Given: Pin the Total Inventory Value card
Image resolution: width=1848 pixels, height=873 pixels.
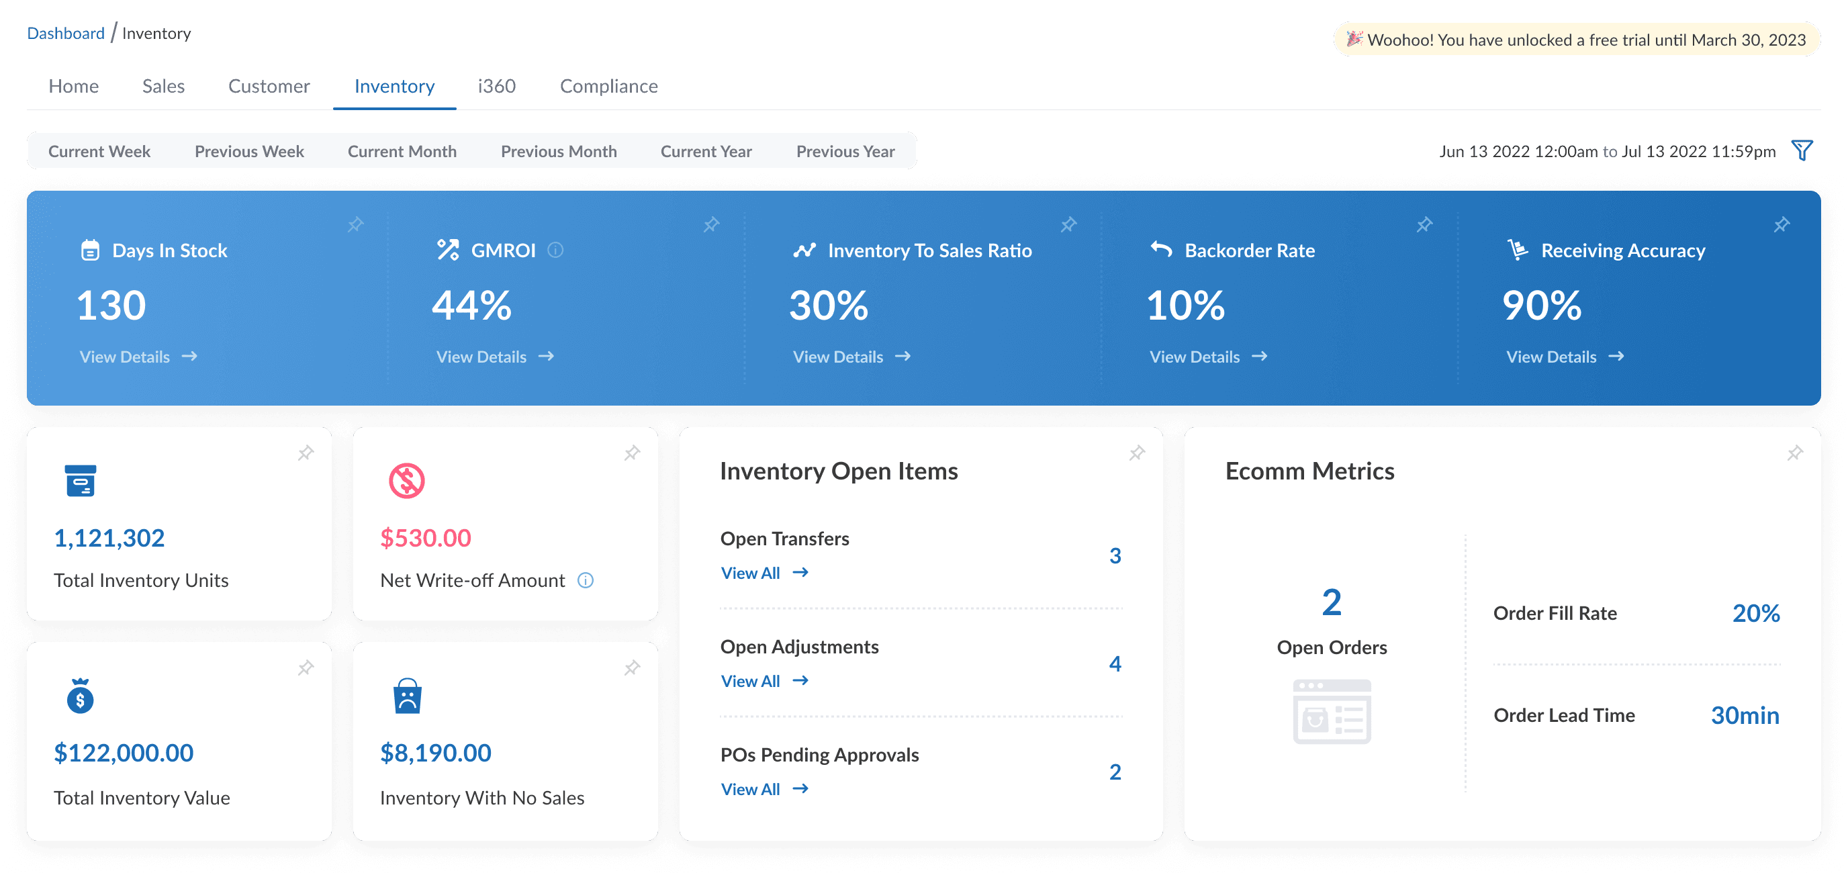Looking at the screenshot, I should tap(306, 668).
